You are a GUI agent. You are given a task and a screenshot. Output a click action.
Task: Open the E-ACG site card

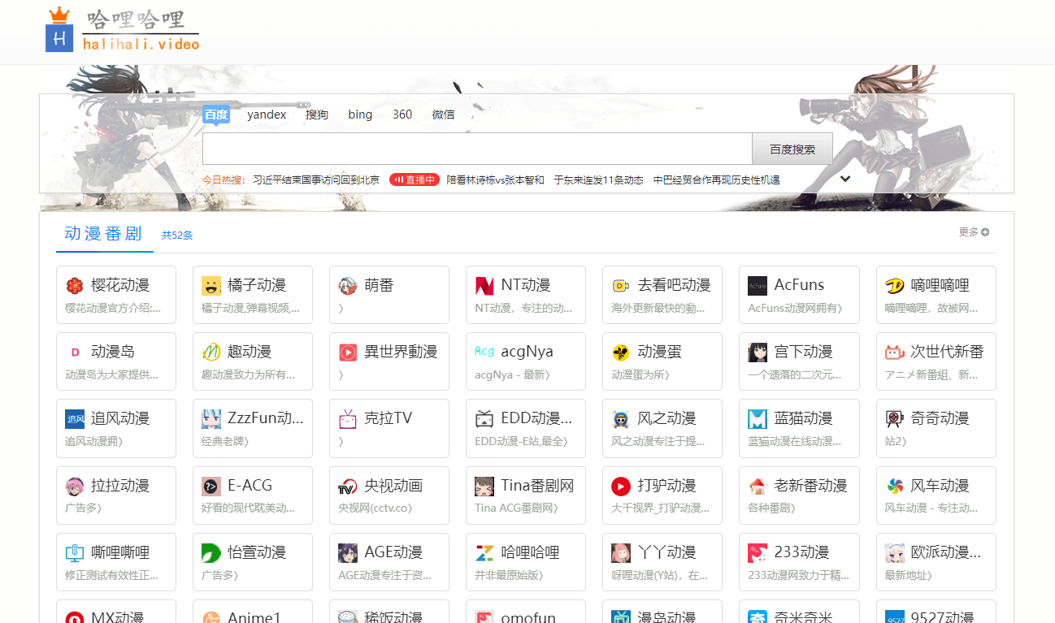[253, 495]
